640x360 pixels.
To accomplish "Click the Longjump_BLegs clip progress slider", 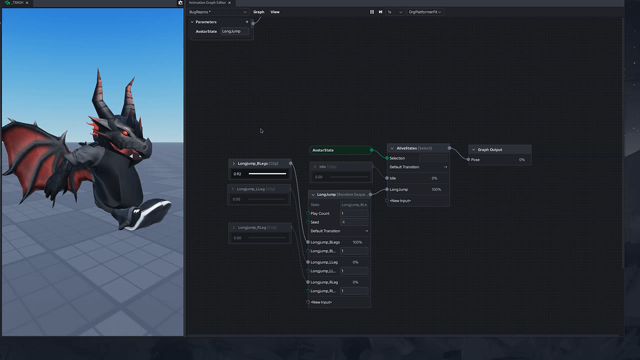I will pyautogui.click(x=267, y=174).
